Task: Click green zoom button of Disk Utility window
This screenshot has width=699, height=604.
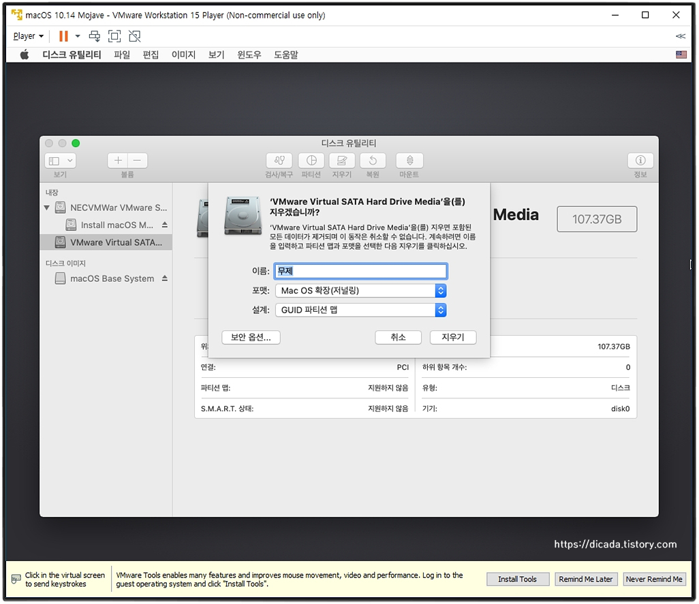Action: 76,143
